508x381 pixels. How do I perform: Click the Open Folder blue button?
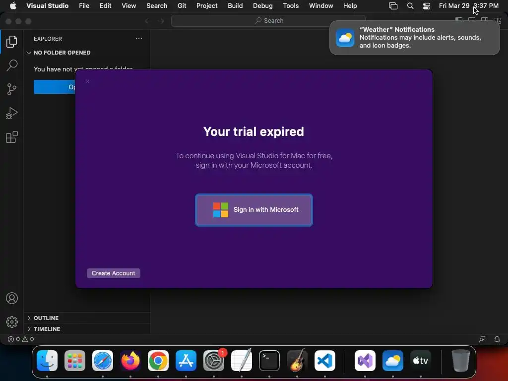tap(55, 87)
